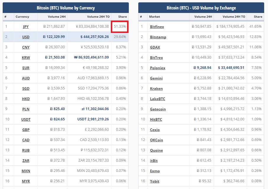Image resolution: width=268 pixels, height=189 pixels.
Task: Open the Bitfinex market link
Action: (x=157, y=27)
